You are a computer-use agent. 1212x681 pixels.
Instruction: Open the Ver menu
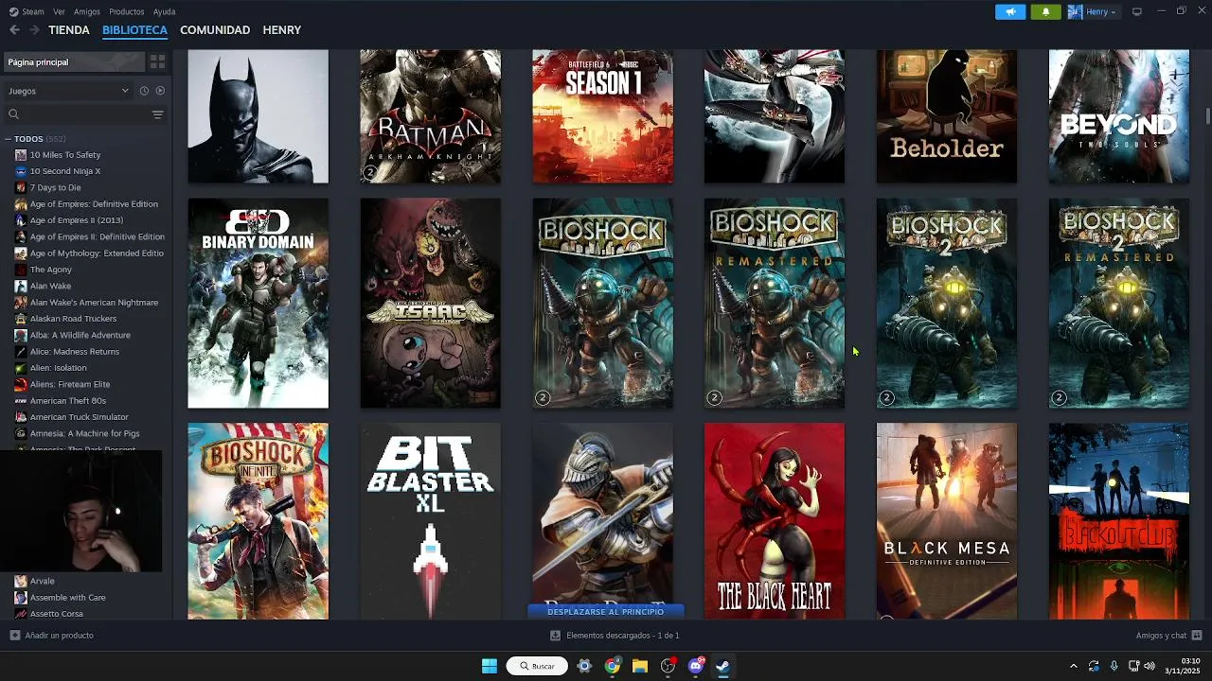(59, 11)
